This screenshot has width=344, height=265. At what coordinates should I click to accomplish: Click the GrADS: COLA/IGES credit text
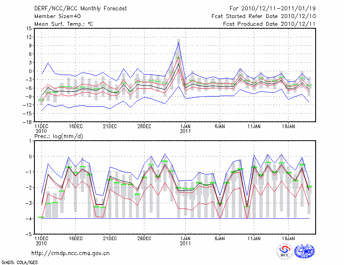tap(18, 262)
